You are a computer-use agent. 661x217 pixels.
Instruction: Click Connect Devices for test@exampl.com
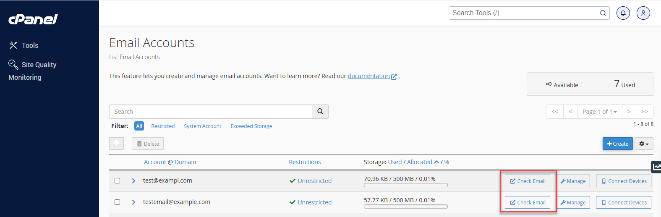[624, 181]
